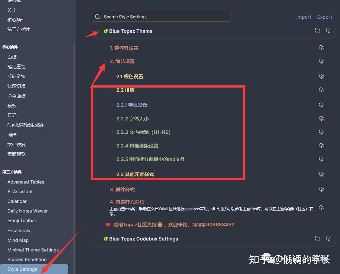This screenshot has width=340, height=274.
Task: Expand 2.3 其他元素样式 subsection
Action: click(x=112, y=174)
